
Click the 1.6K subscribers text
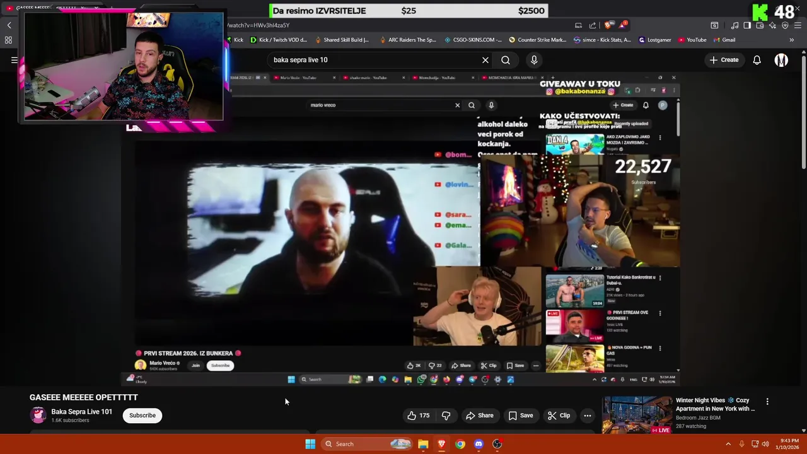click(x=70, y=421)
